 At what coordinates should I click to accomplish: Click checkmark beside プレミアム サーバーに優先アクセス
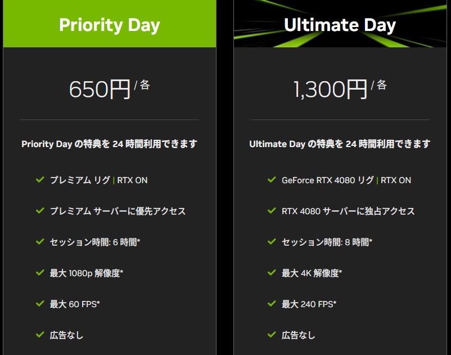click(39, 211)
